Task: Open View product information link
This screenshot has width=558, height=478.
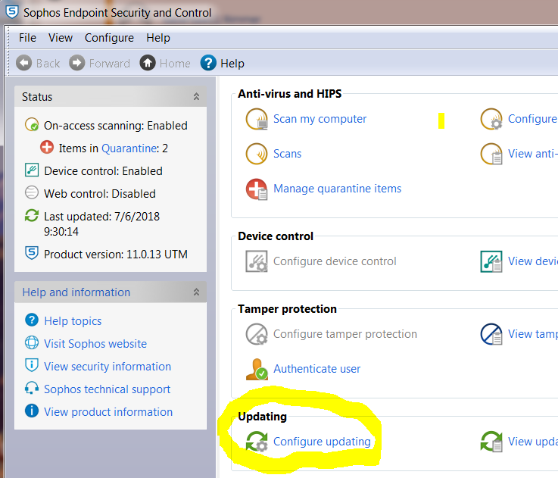Action: [x=108, y=412]
